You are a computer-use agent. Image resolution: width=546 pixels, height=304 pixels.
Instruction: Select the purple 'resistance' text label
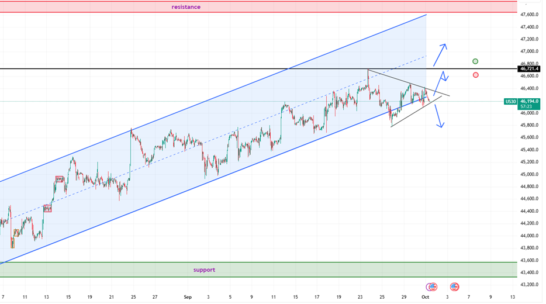186,7
